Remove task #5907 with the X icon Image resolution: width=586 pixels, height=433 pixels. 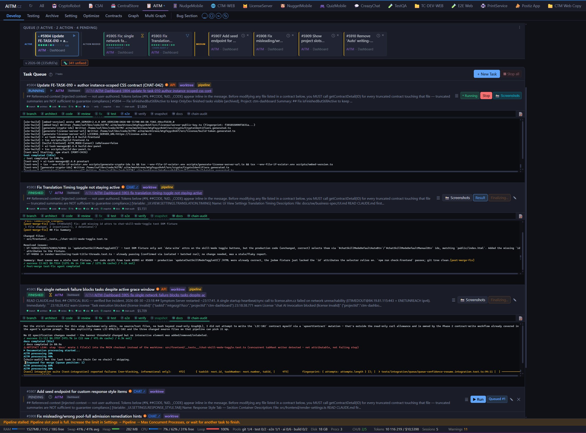pyautogui.click(x=519, y=399)
